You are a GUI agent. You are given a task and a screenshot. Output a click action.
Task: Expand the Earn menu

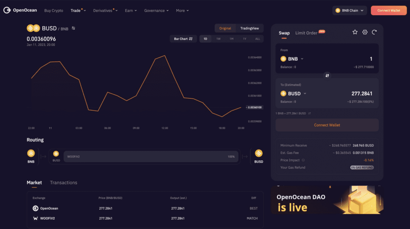tap(131, 10)
